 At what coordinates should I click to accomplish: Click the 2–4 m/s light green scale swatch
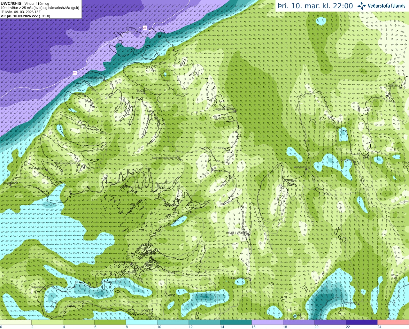point(47,322)
